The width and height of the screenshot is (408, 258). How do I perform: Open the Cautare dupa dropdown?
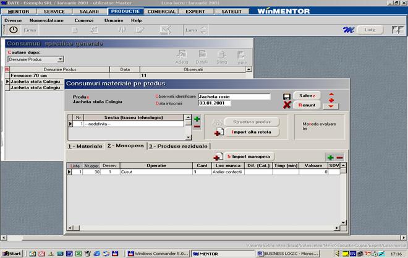pos(60,59)
